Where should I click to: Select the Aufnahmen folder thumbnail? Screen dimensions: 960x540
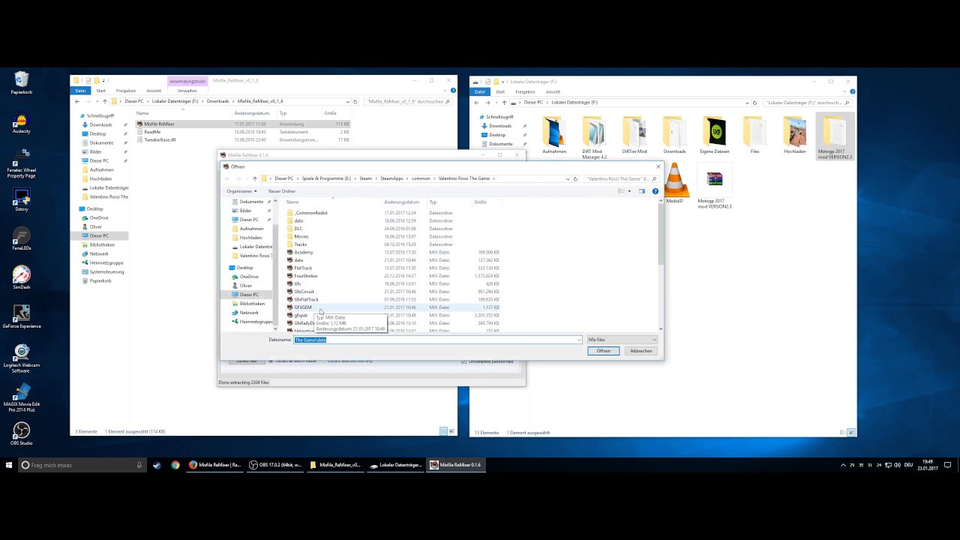point(554,136)
